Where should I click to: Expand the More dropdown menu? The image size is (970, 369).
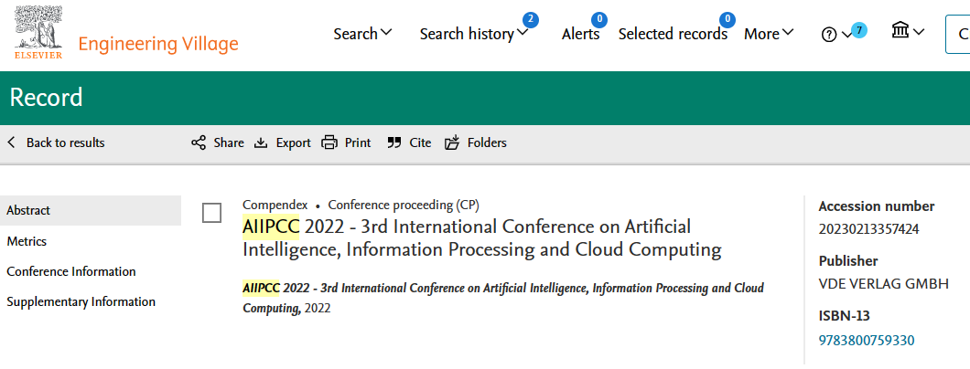769,34
